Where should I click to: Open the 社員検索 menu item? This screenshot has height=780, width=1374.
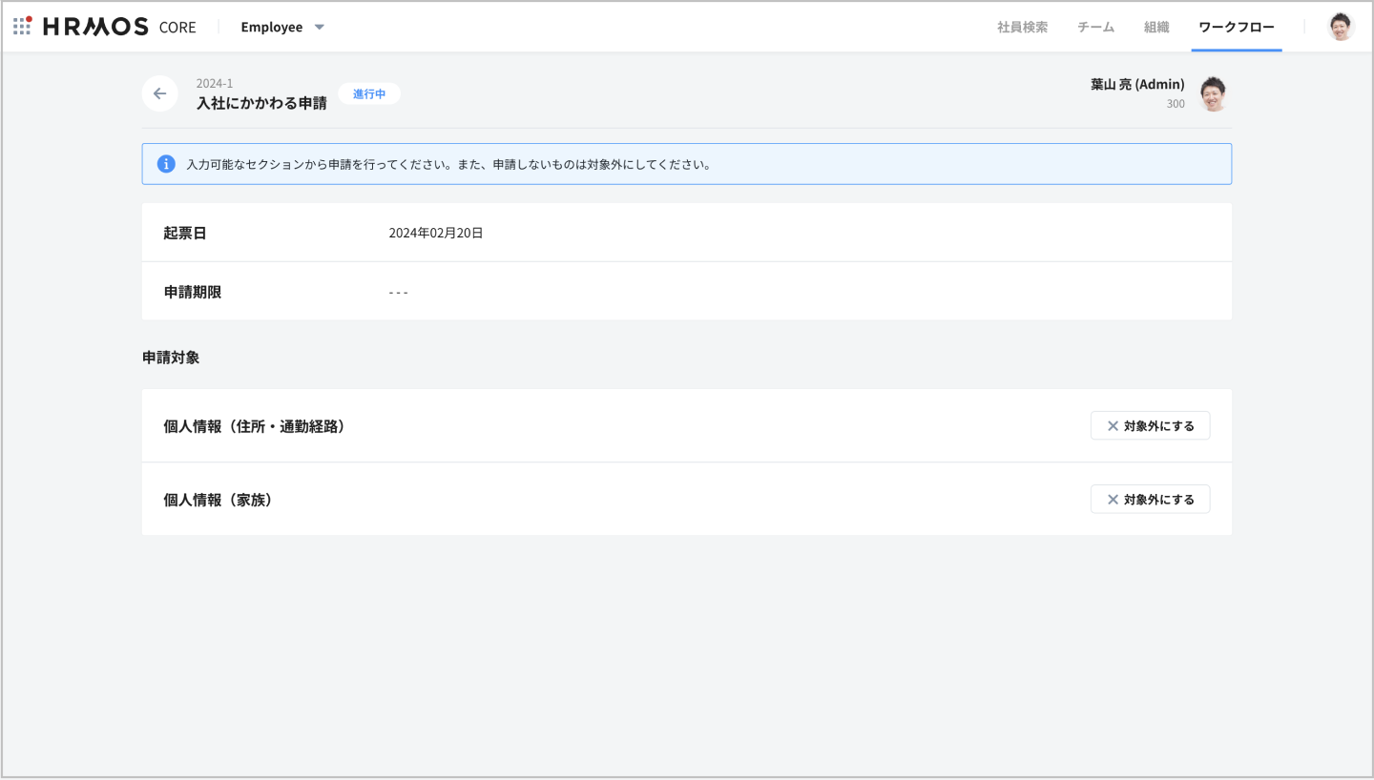(1020, 27)
